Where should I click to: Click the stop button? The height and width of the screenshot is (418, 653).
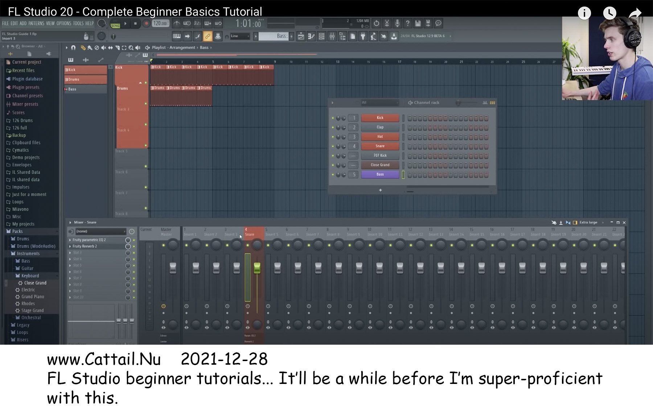(135, 24)
